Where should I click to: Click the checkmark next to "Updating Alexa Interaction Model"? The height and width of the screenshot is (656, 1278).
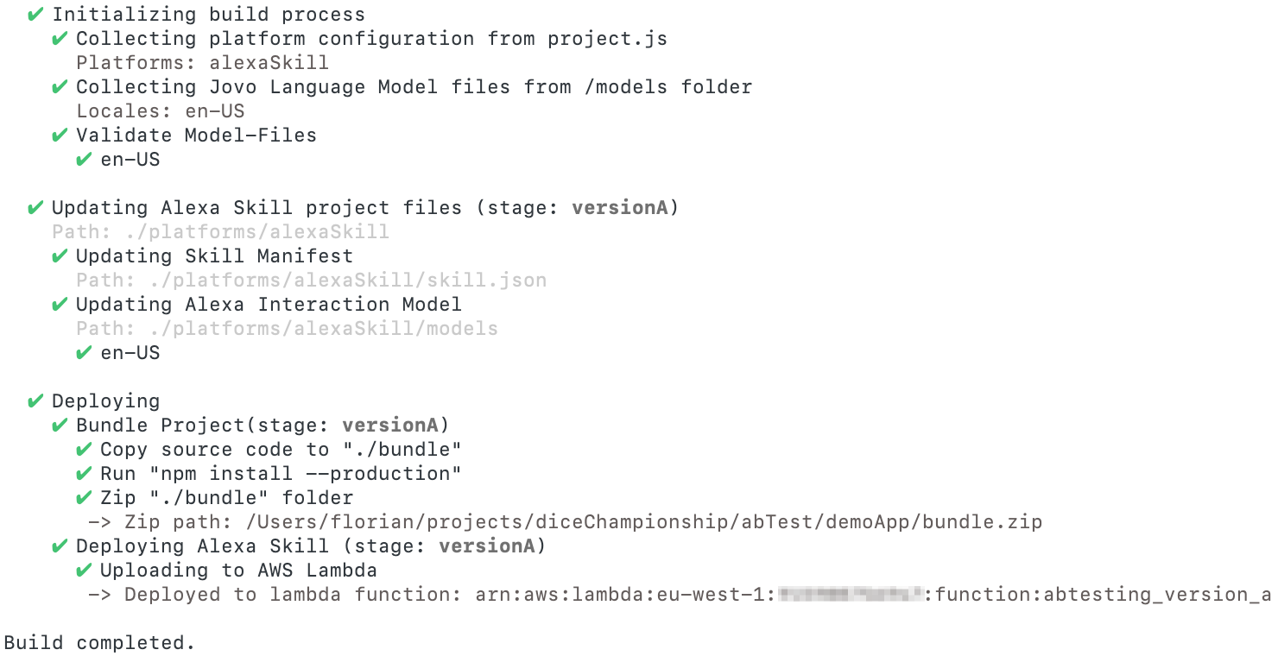60,305
